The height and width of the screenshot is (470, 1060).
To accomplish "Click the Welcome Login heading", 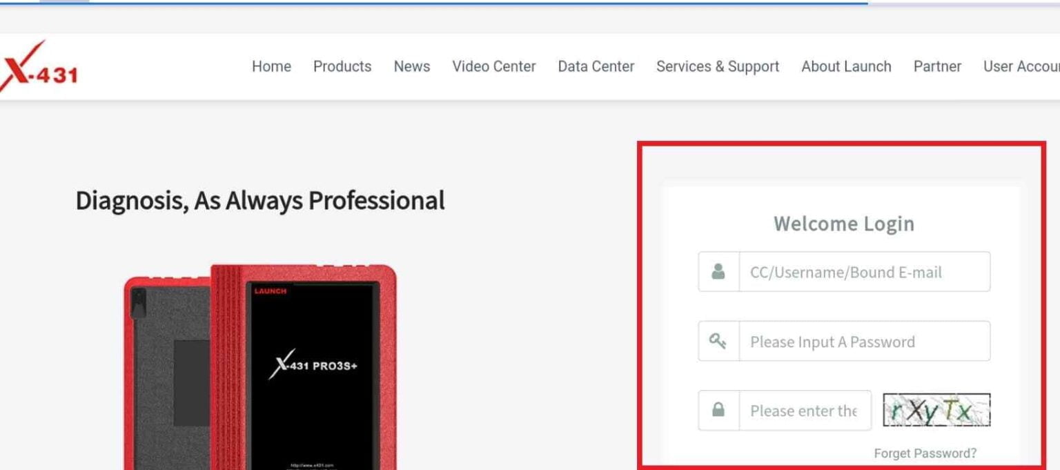I will click(x=843, y=224).
